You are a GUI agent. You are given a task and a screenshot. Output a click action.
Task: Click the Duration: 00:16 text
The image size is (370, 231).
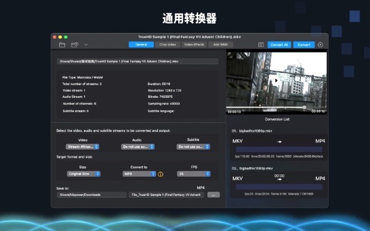point(159,84)
